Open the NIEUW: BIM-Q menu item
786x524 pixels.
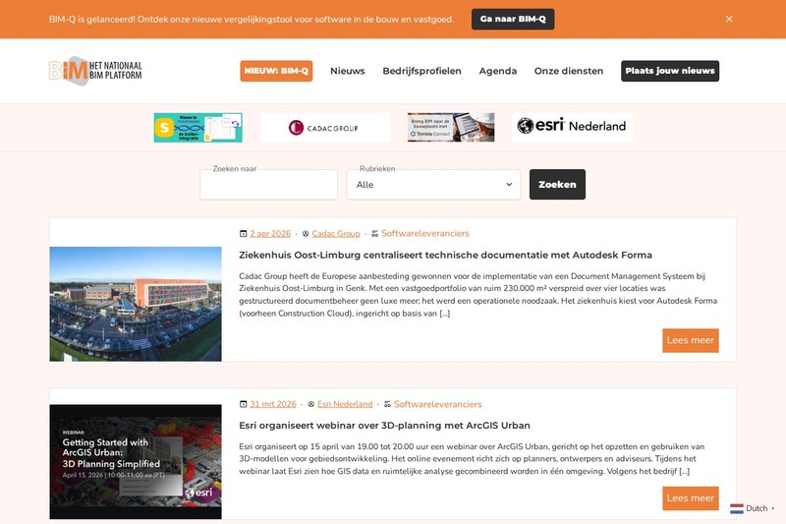click(x=276, y=71)
